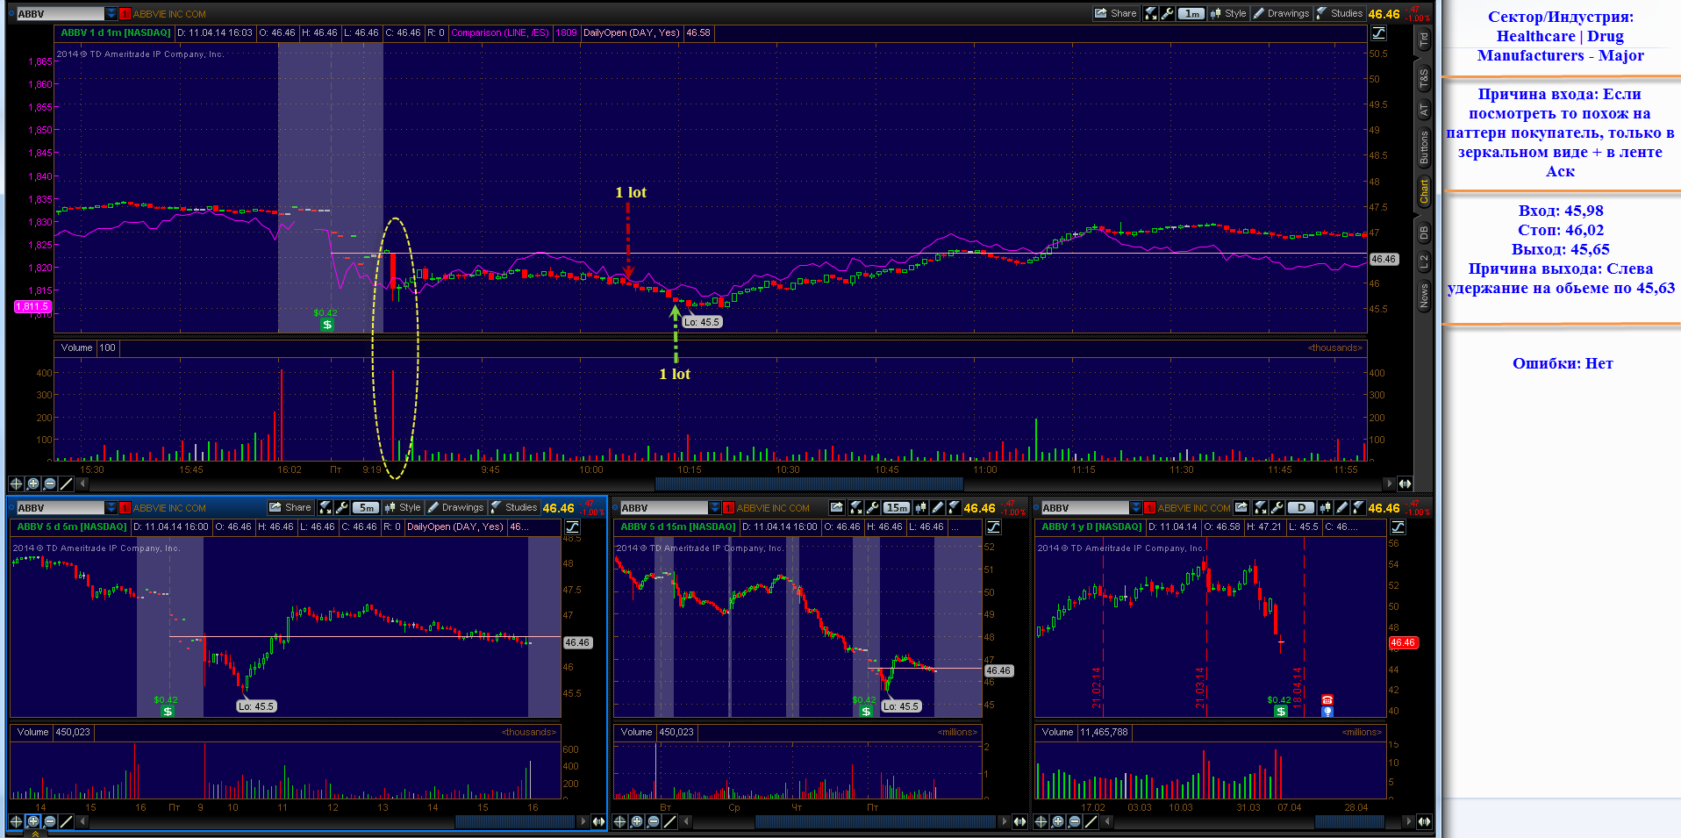Change the D timeframe selector

1301,507
